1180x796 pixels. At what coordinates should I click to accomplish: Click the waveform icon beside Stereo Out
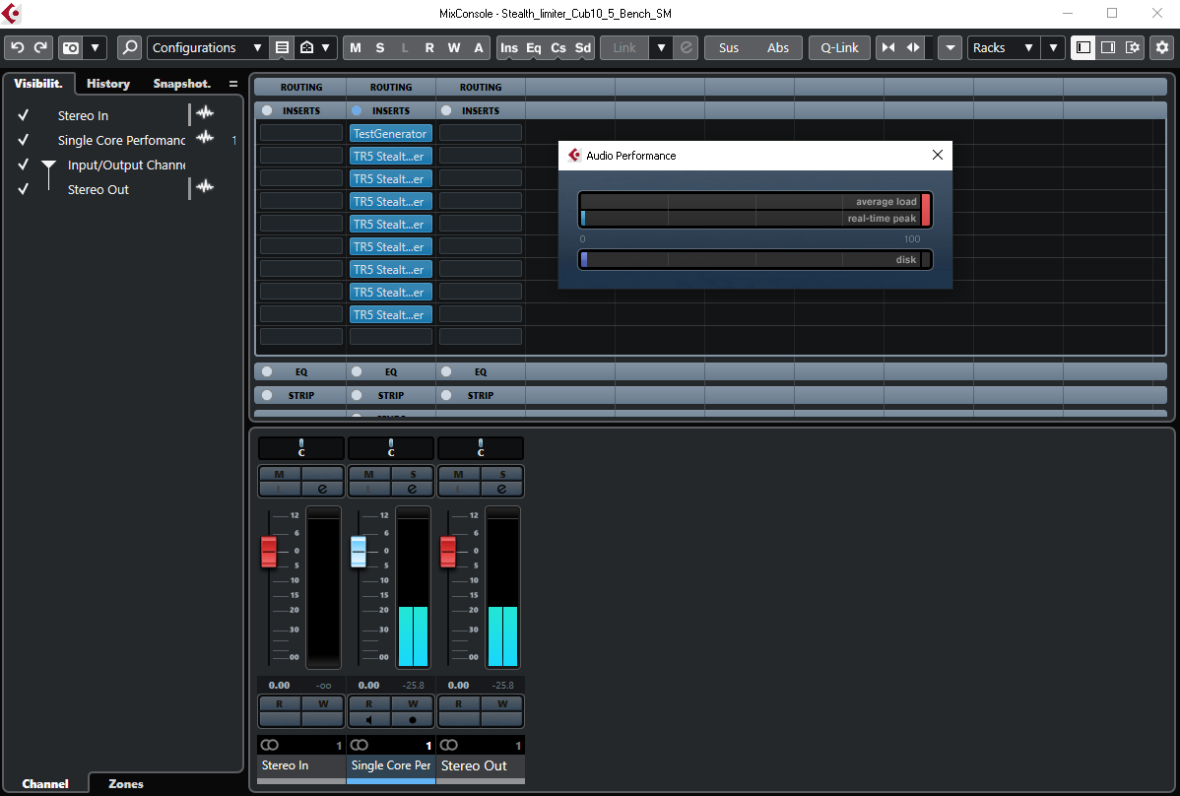click(205, 186)
